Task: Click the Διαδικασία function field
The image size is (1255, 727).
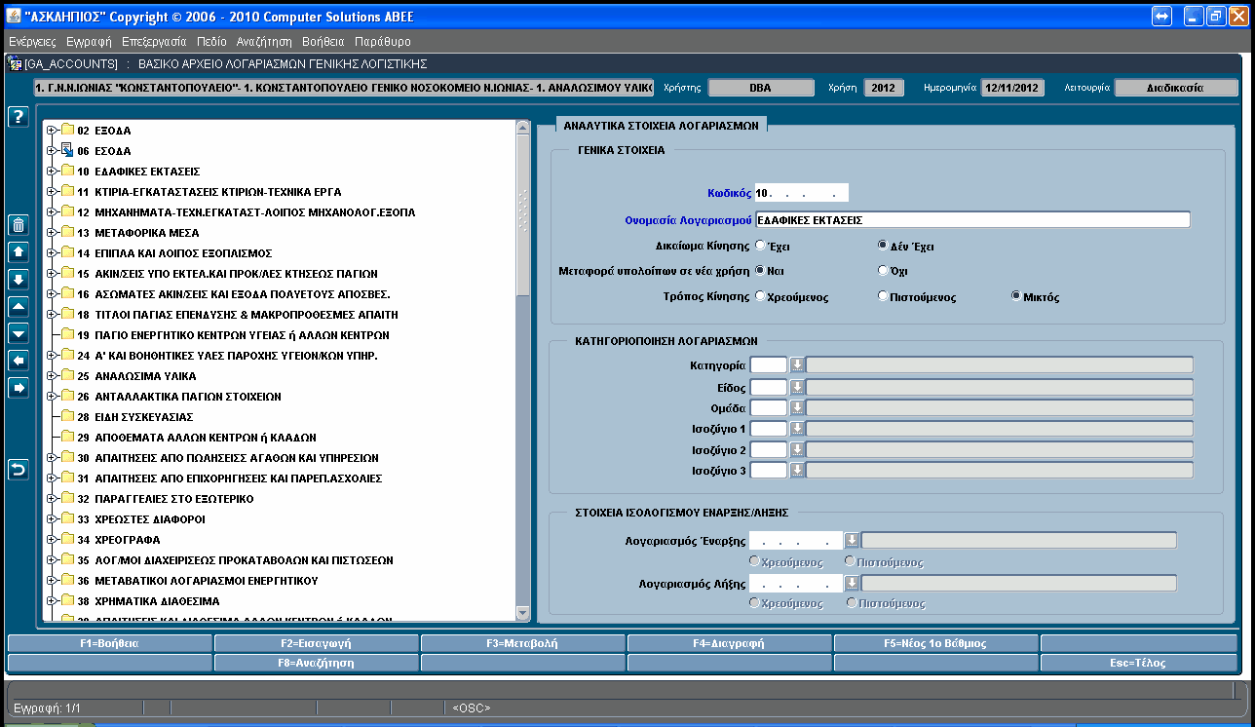Action: pos(1176,88)
